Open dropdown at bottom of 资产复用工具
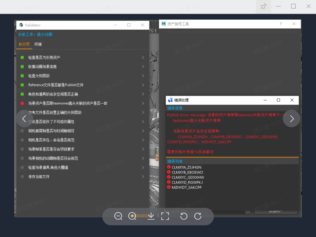The image size is (316, 237). [248, 212]
